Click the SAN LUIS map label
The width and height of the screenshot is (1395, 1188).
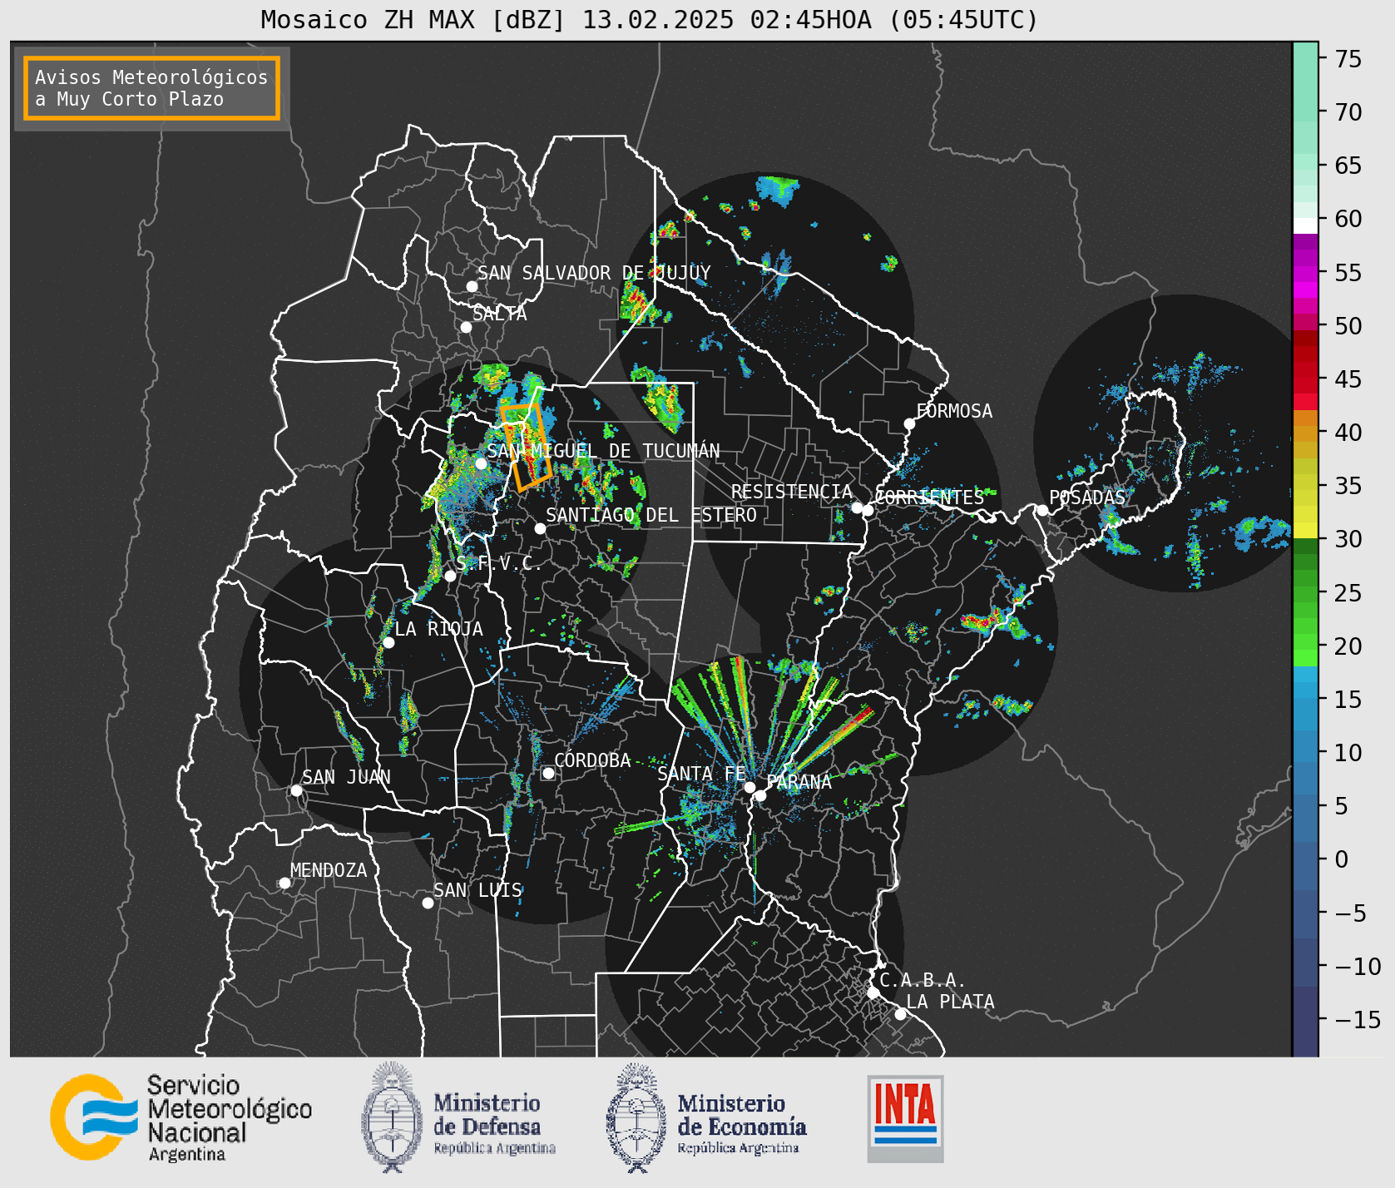point(477,890)
